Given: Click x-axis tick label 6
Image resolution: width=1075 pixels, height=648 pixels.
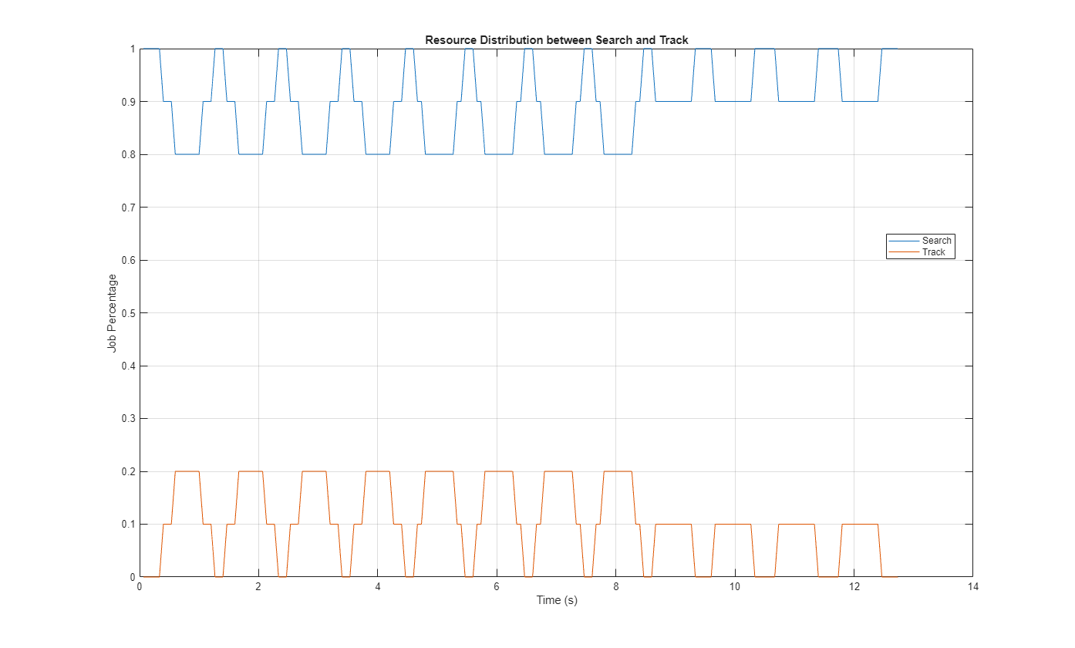Looking at the screenshot, I should (497, 587).
